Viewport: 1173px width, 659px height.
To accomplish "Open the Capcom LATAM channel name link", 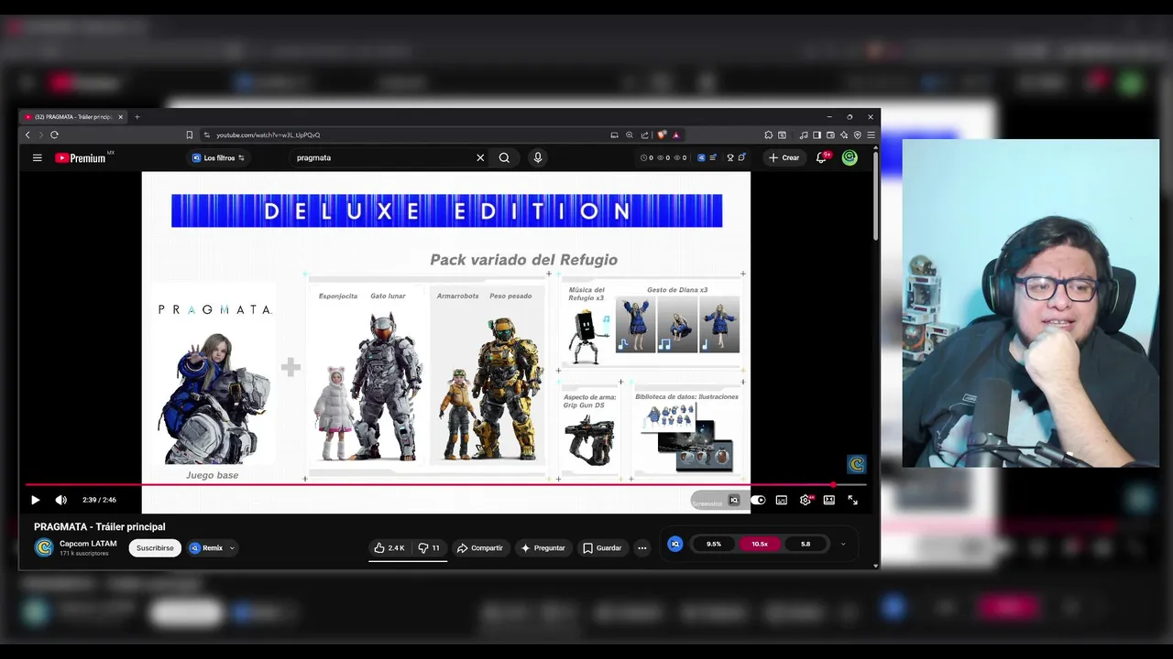I will coord(88,544).
